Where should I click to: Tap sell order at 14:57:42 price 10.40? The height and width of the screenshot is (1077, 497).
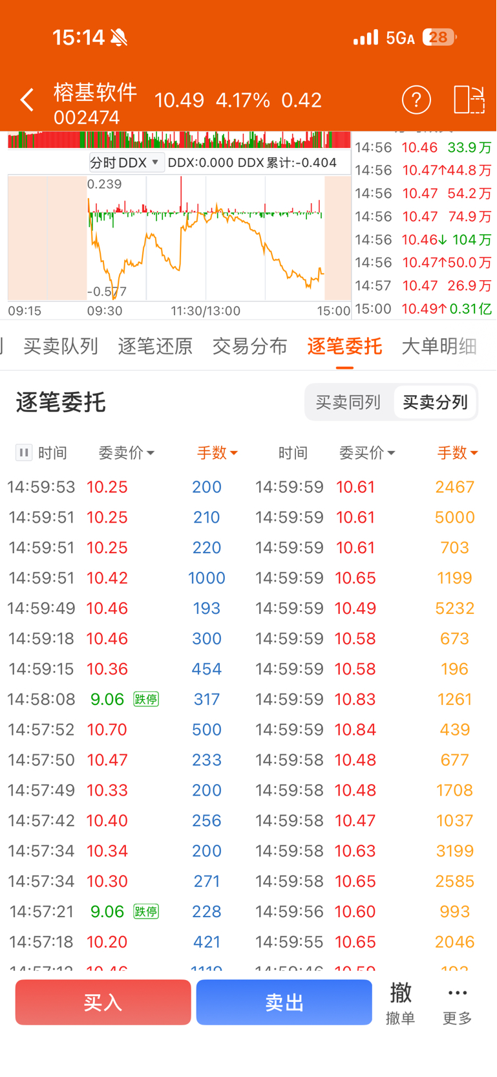click(x=124, y=821)
